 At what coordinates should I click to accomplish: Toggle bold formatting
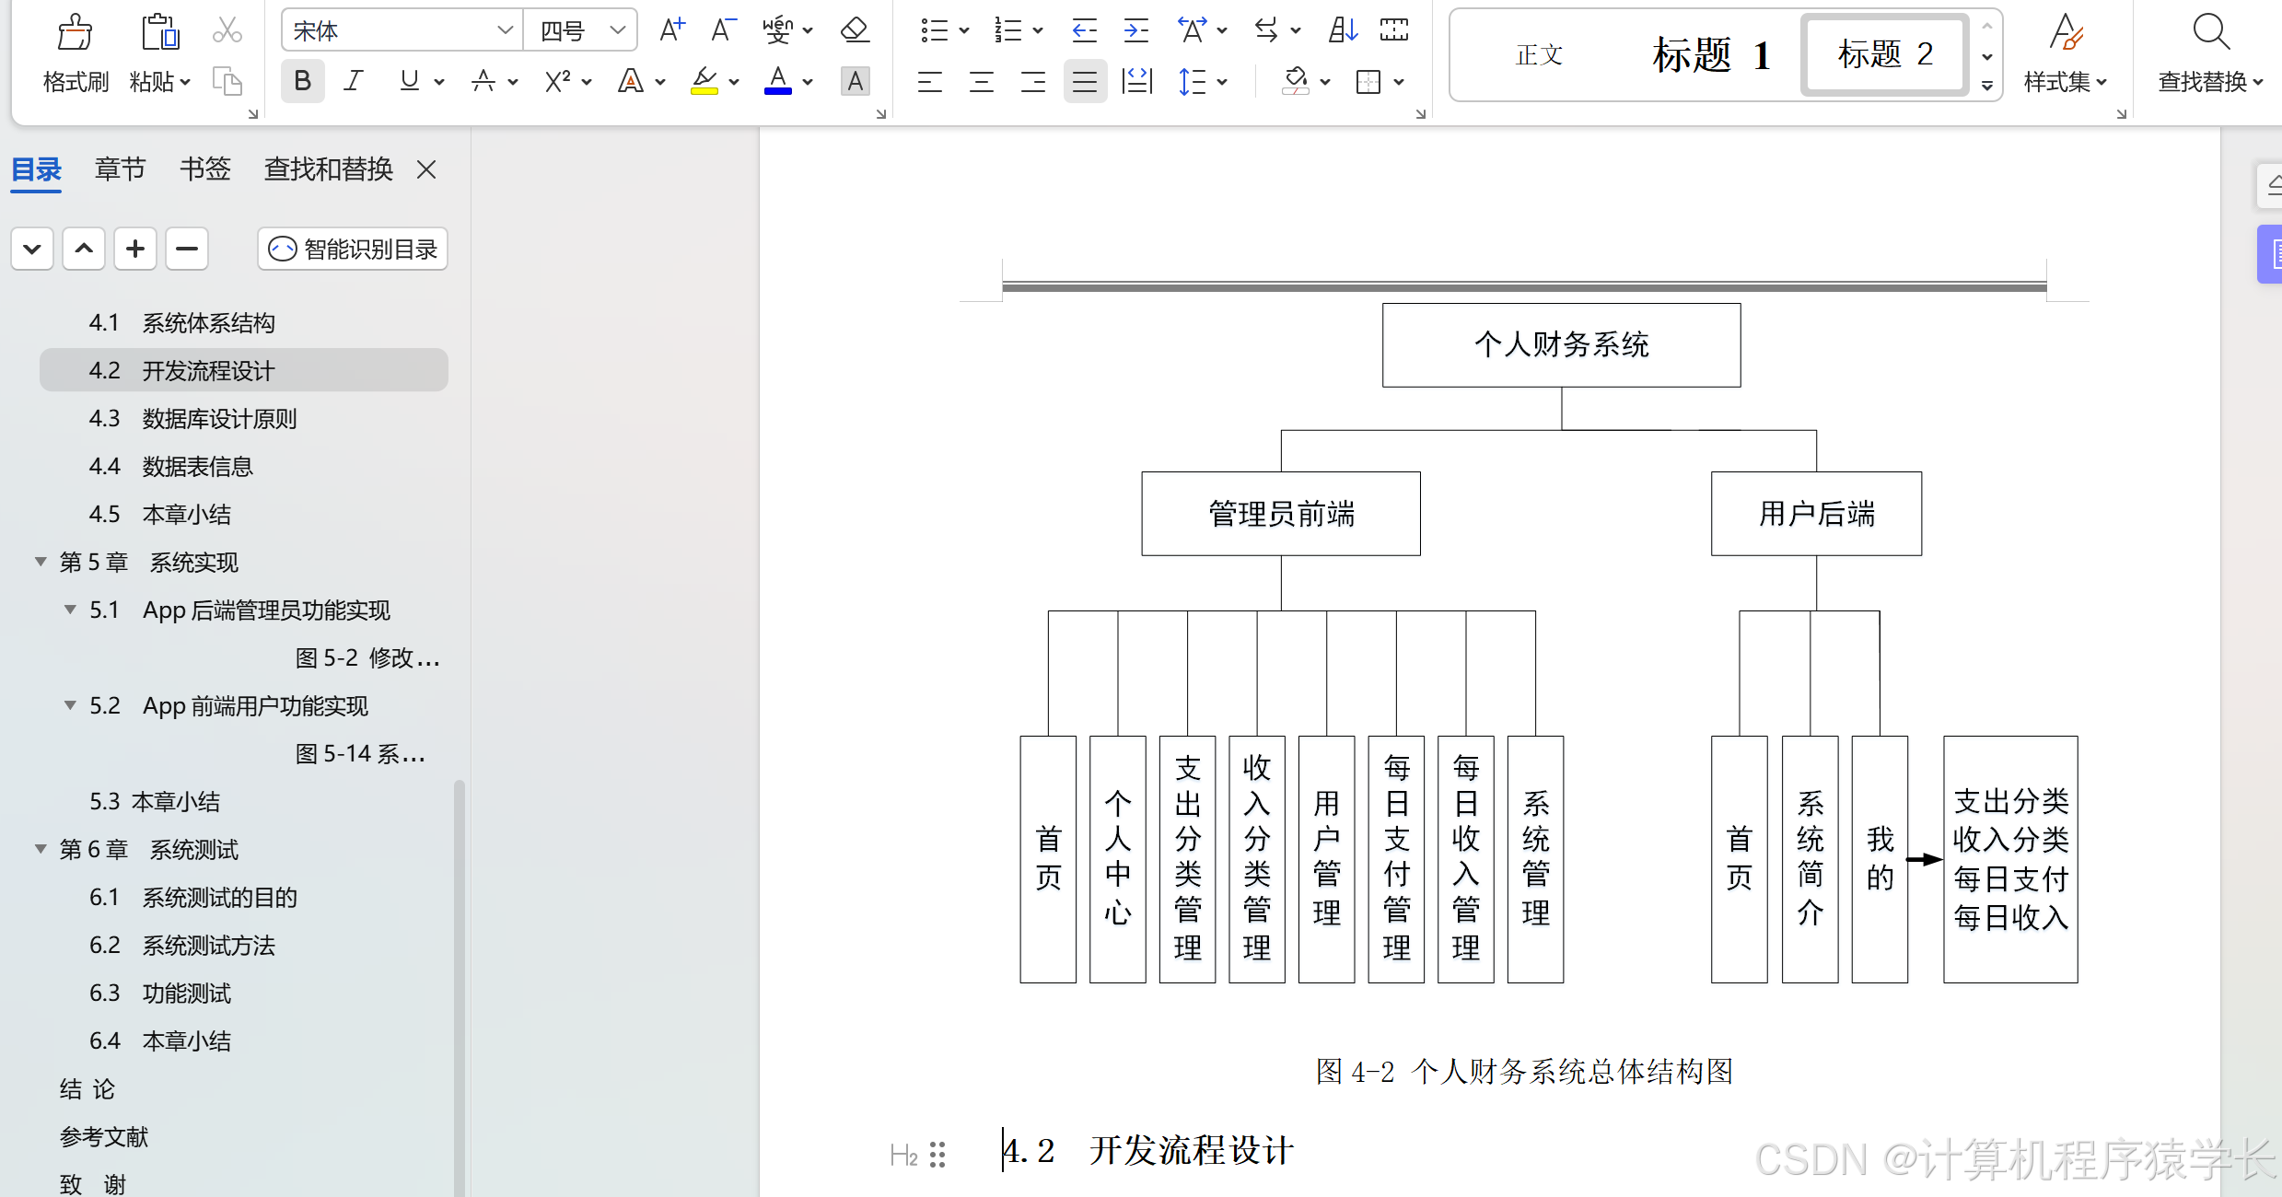click(302, 81)
